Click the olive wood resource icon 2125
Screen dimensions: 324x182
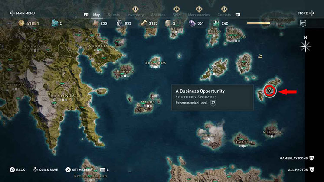144,23
